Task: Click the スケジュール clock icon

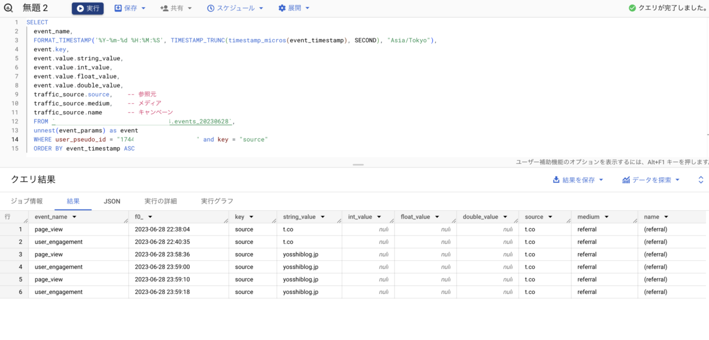Action: [210, 8]
